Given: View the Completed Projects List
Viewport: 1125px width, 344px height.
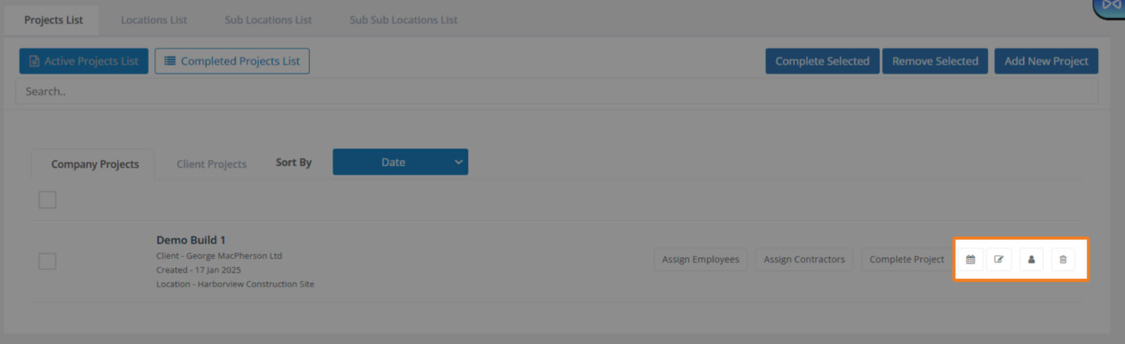Looking at the screenshot, I should tap(232, 61).
